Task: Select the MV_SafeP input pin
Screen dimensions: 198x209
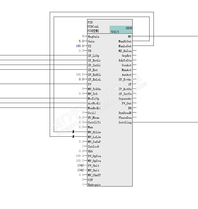Action: (x=94, y=142)
